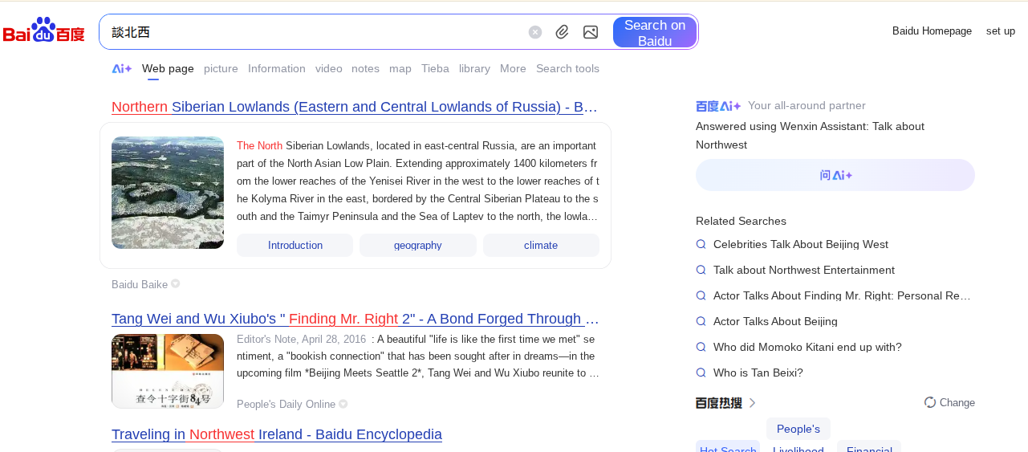Click the paperclip attach file icon
The height and width of the screenshot is (452, 1028).
coord(563,32)
